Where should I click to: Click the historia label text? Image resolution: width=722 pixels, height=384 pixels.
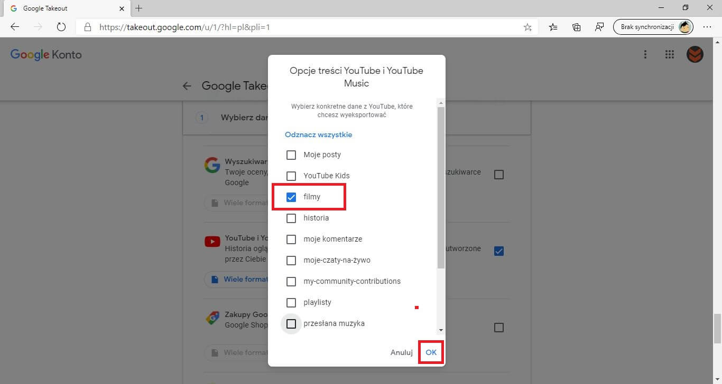tap(316, 218)
